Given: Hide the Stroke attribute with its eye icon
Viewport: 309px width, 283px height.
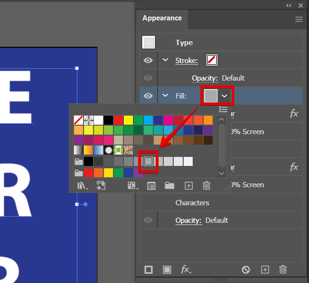Looking at the screenshot, I should 149,60.
